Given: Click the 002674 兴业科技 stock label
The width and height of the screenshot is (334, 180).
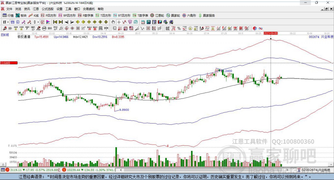Looking at the screenshot, I should (321, 37).
